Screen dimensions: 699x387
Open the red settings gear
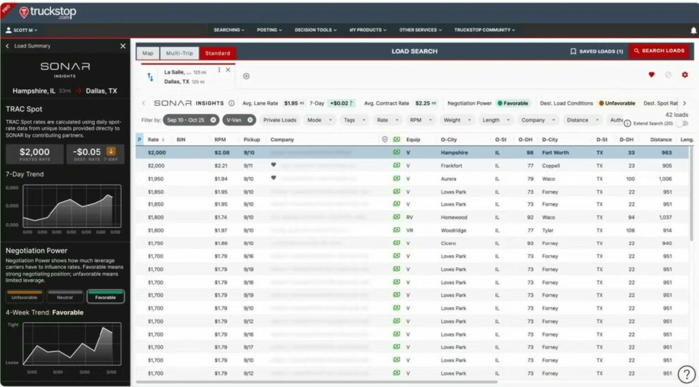(685, 75)
